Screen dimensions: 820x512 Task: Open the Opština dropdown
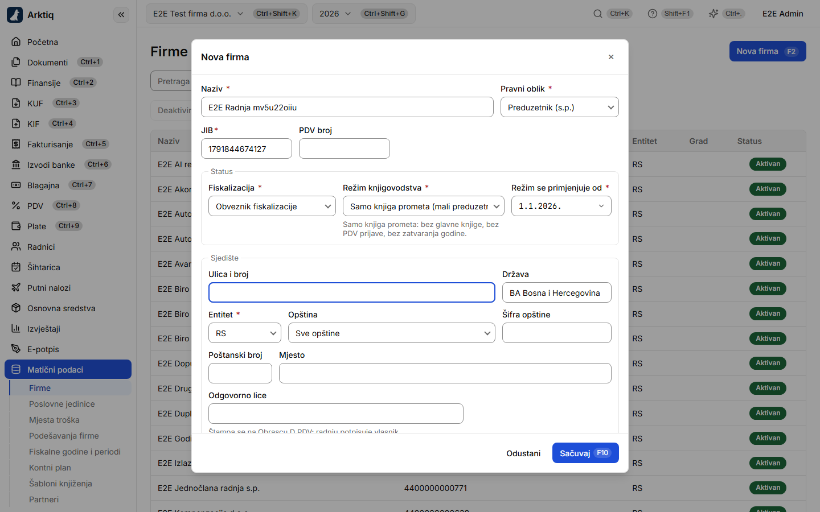[x=392, y=333]
